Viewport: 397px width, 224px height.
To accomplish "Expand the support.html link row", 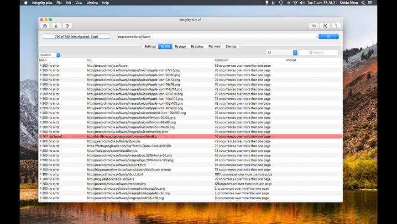I will coord(41,165).
